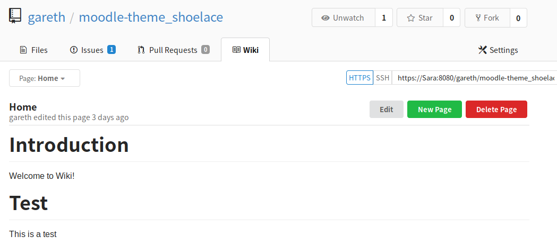Expand the Page: Home dropdown
This screenshot has height=245, width=557.
(x=45, y=78)
